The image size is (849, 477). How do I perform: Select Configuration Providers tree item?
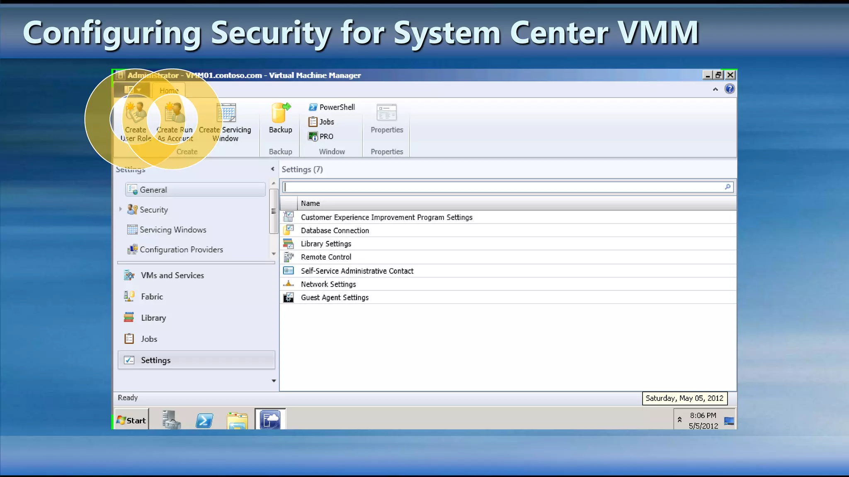pyautogui.click(x=175, y=249)
